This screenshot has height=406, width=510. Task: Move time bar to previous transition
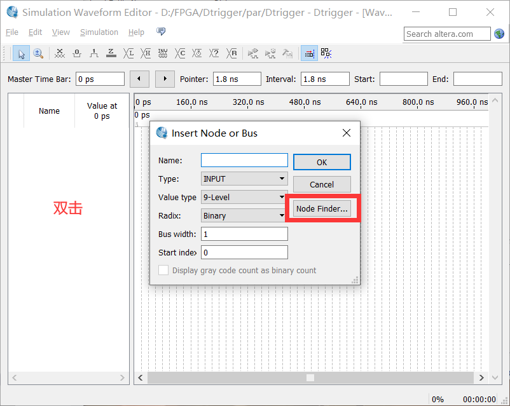tap(139, 79)
